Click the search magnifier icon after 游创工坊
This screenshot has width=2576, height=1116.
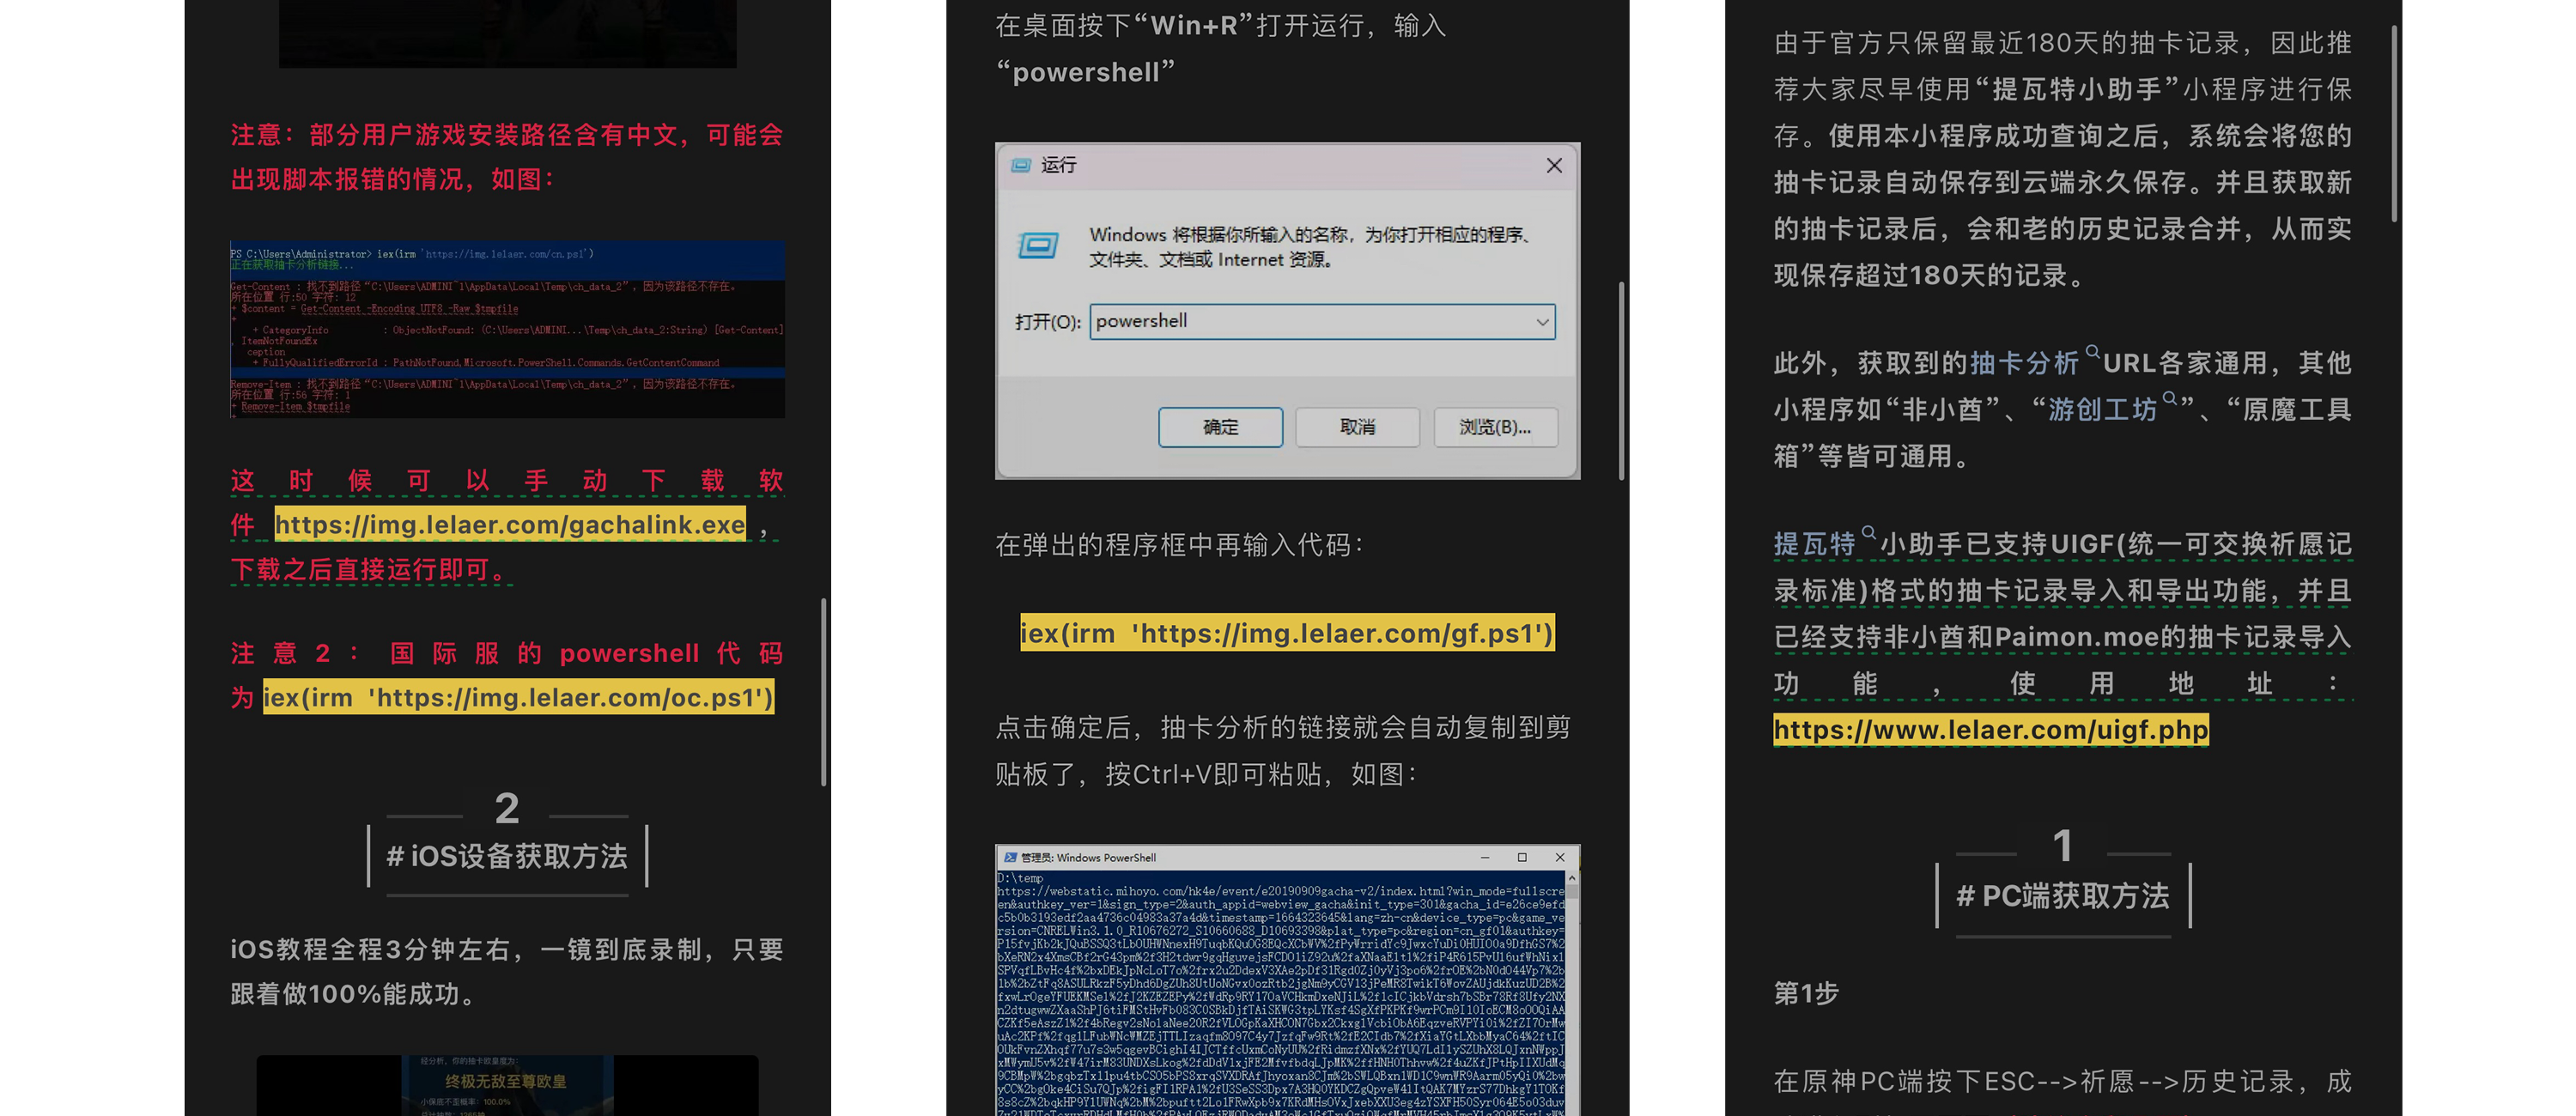click(x=2170, y=399)
